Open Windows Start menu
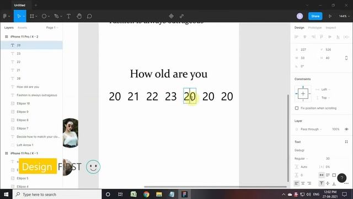 point(6,194)
